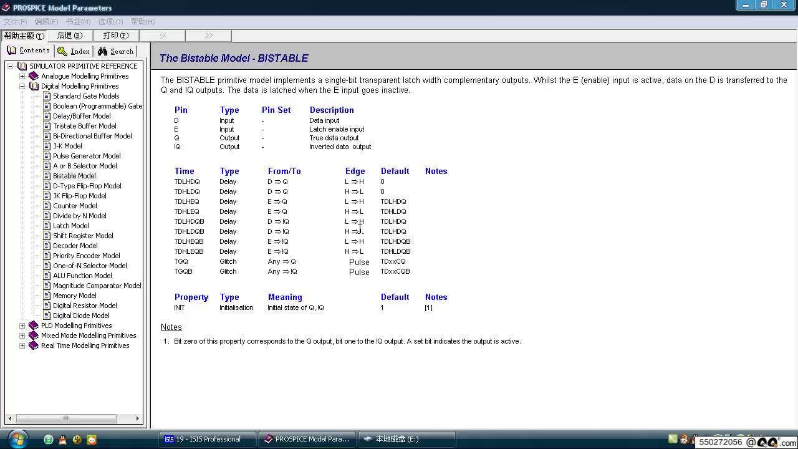Open Magnitude Comparator Model topic

tap(97, 286)
